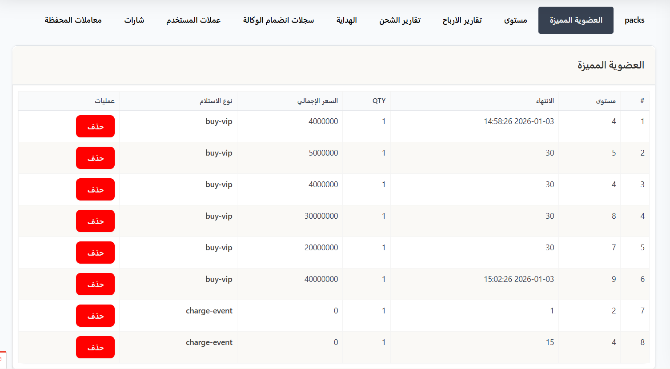
Task: Open the عملات المستخدم tab
Action: (x=193, y=20)
